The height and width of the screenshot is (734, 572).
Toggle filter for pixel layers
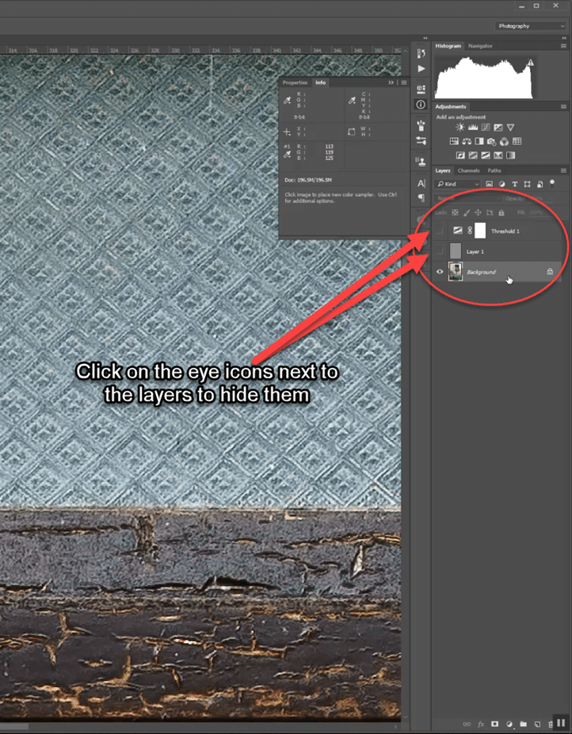(490, 184)
